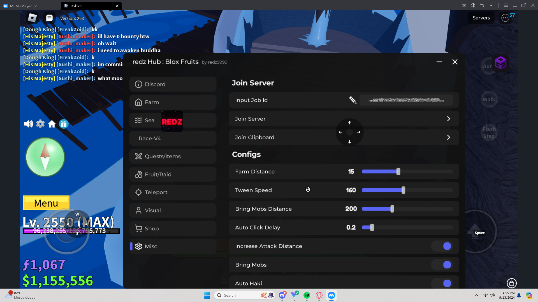Open the Shop tab
The width and height of the screenshot is (538, 302).
click(173, 228)
